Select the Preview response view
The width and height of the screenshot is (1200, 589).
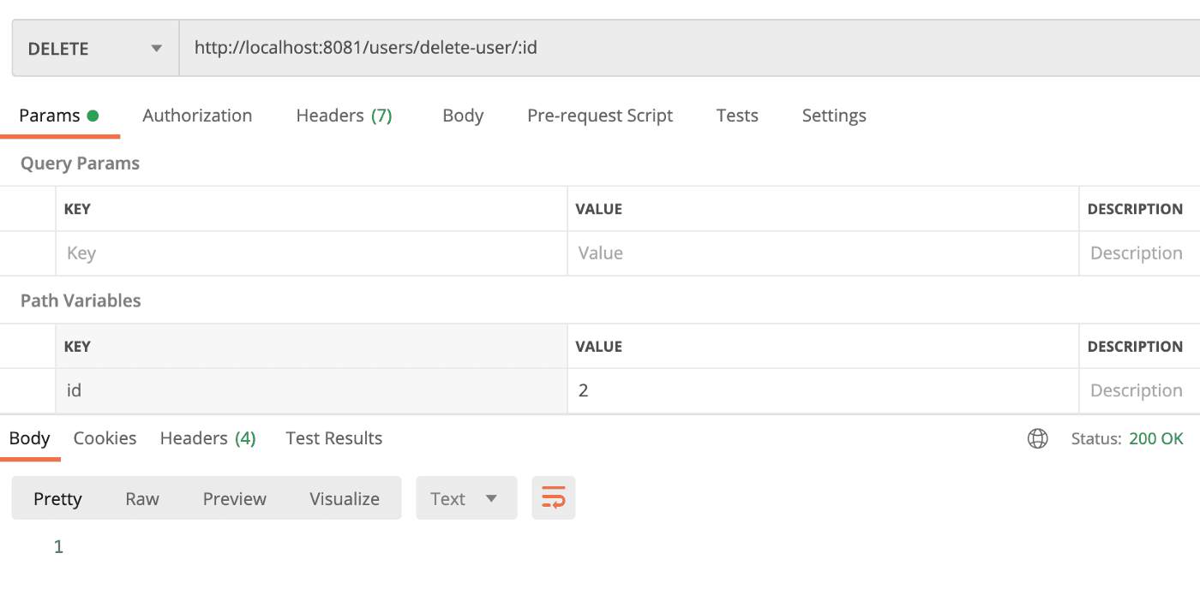click(235, 498)
